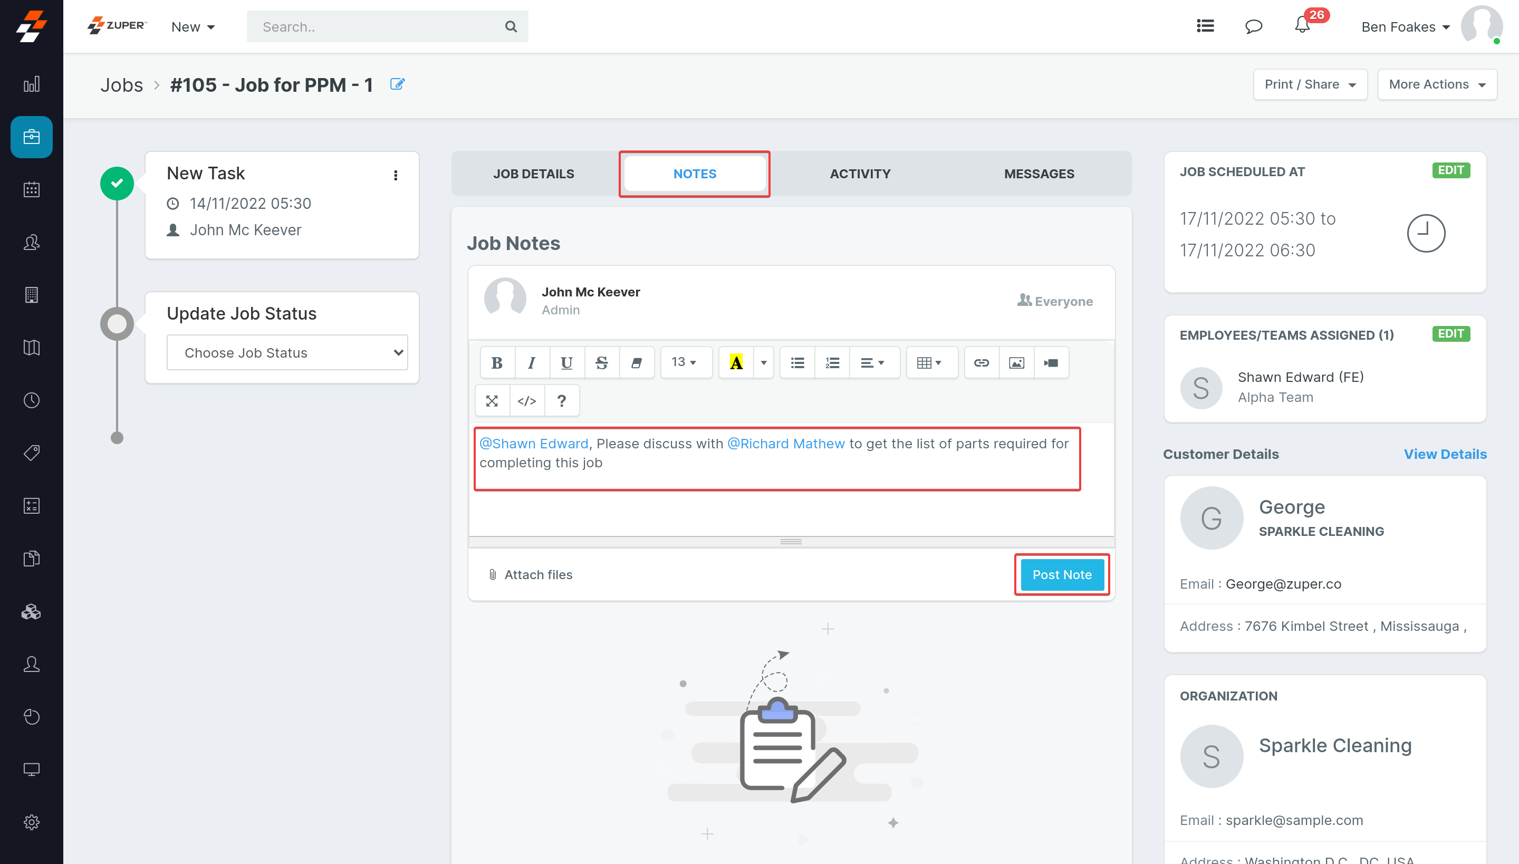This screenshot has height=864, width=1519.
Task: Toggle italic formatting in note editor
Action: pyautogui.click(x=532, y=362)
